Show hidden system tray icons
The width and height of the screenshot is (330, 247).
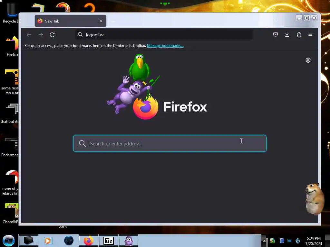(x=264, y=241)
